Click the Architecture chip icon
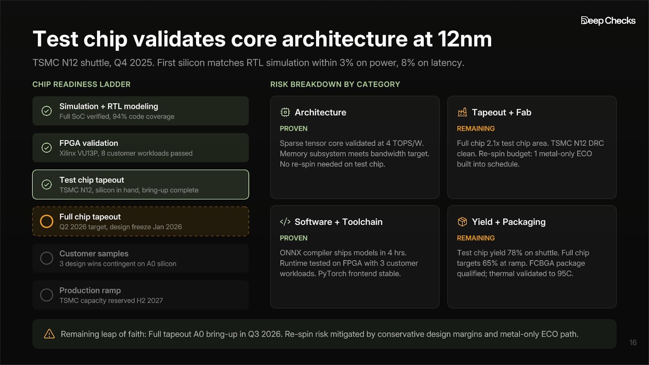Screen dimensions: 649x365 click(x=285, y=112)
